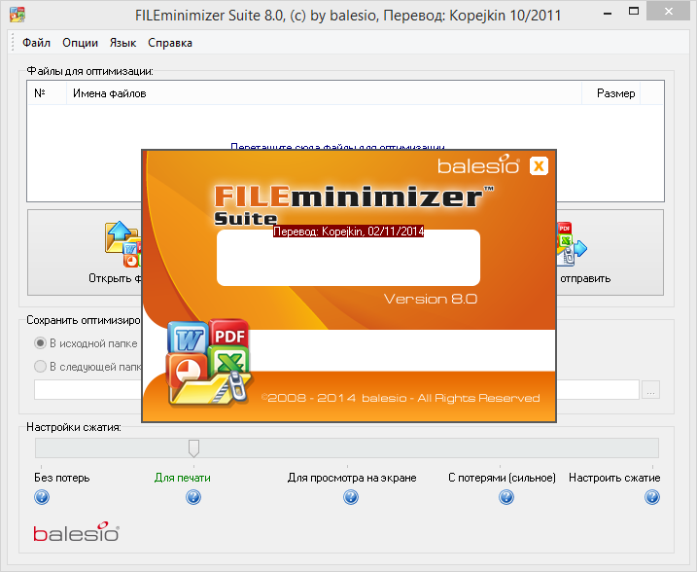Click 'Перевод: Kopejkin, 02/11/2014' text
697x572 pixels.
[348, 232]
